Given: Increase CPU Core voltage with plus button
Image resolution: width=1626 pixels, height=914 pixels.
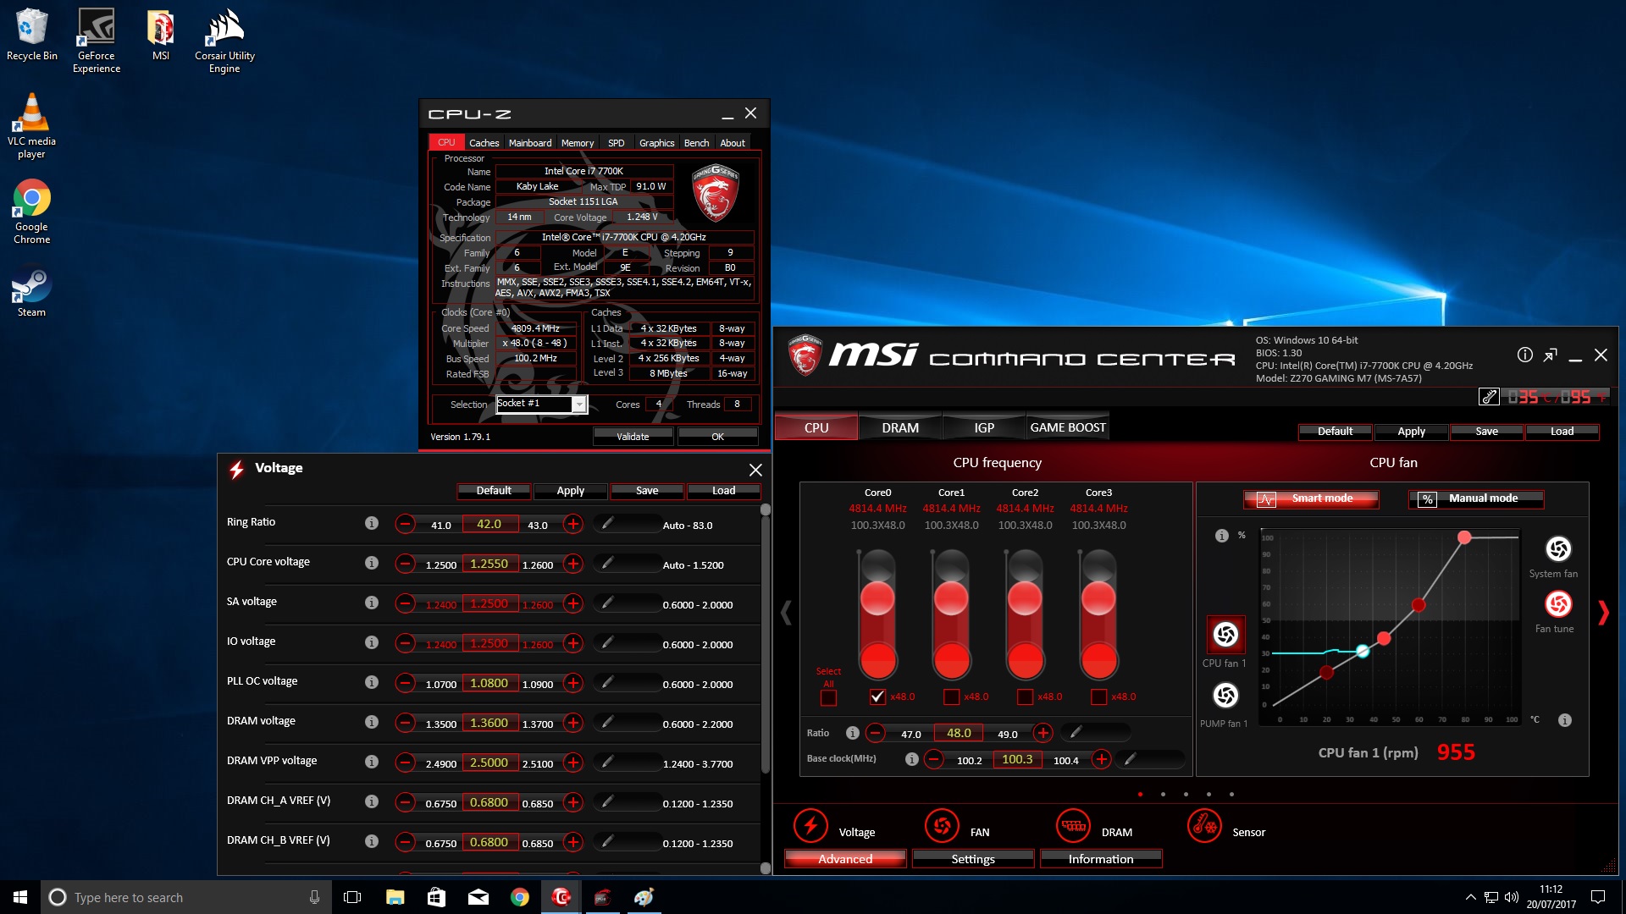Looking at the screenshot, I should pyautogui.click(x=573, y=564).
